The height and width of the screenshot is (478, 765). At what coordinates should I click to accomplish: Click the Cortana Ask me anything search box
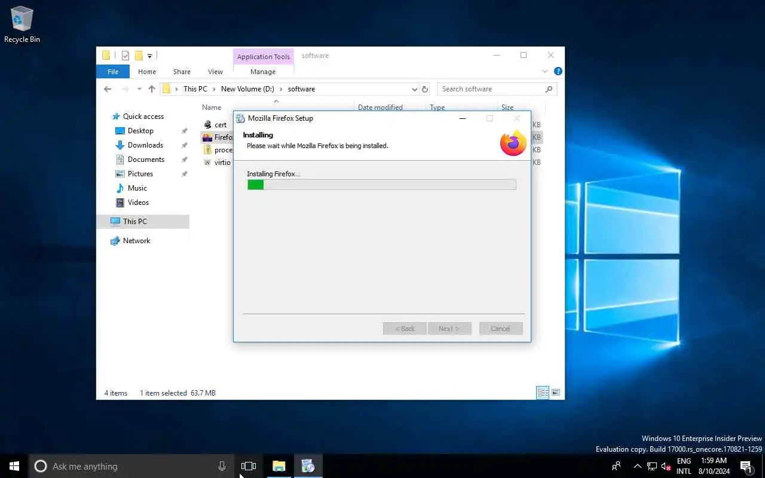point(131,466)
